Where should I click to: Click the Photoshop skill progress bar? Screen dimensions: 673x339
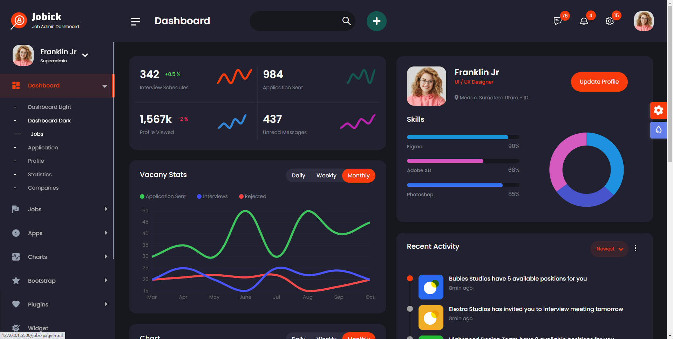[x=463, y=185]
